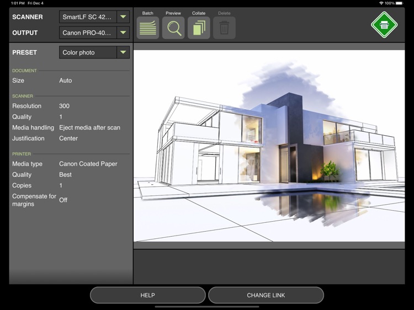Viewport: 414px width, 310px height.
Task: Edit the Copies value 1
Action: click(x=61, y=185)
